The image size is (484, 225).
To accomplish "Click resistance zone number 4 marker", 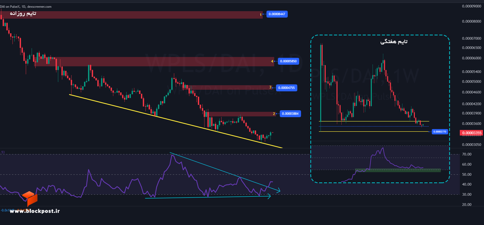I will pyautogui.click(x=272, y=61).
